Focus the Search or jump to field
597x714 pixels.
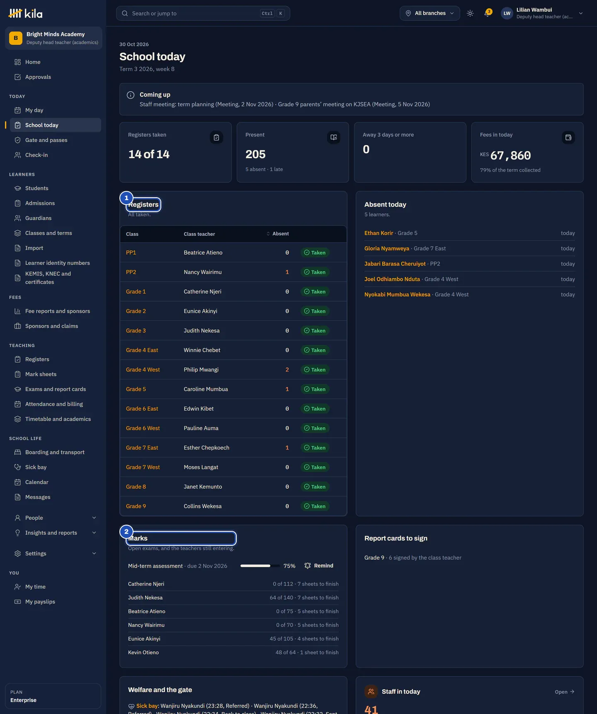tap(203, 13)
